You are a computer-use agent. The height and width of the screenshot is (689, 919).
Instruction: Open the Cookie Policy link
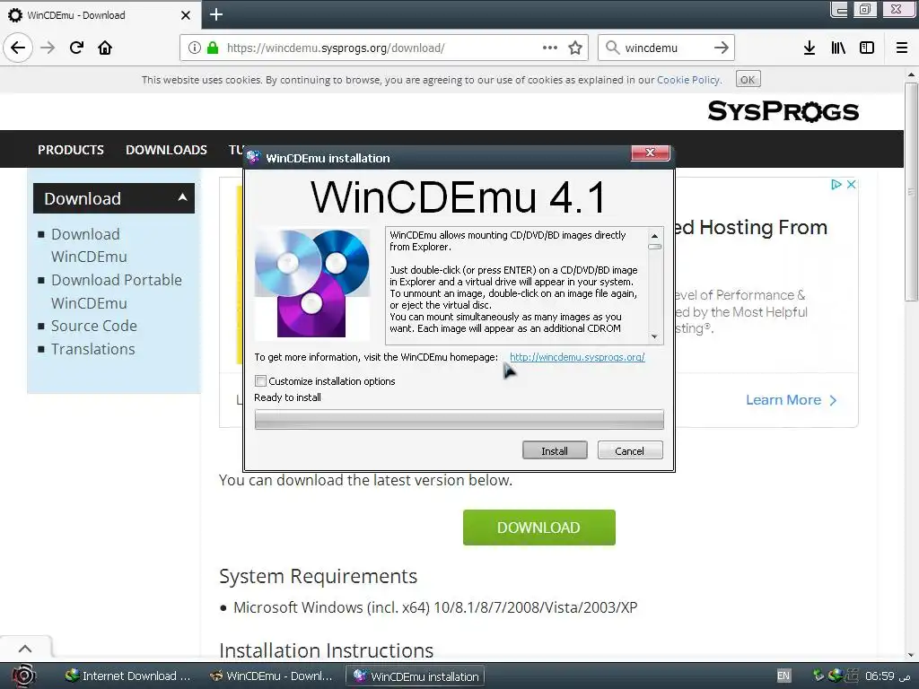click(688, 80)
